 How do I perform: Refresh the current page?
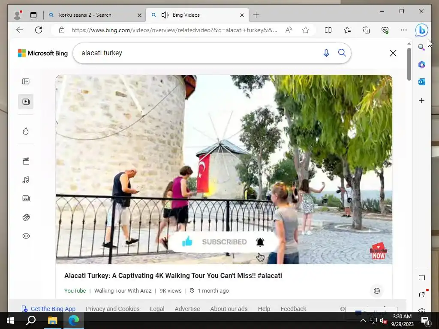tap(39, 30)
